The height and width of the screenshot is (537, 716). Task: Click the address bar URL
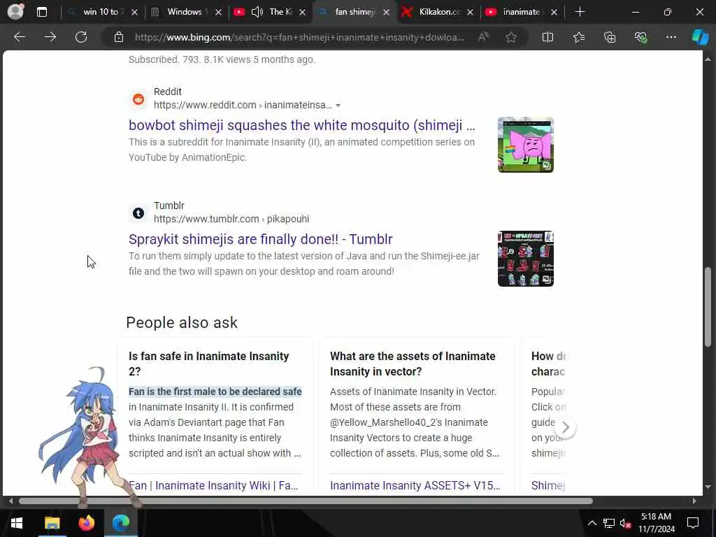pos(299,38)
